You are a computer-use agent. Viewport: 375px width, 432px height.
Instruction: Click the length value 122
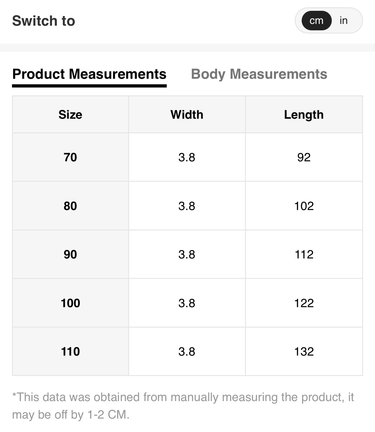tap(304, 303)
